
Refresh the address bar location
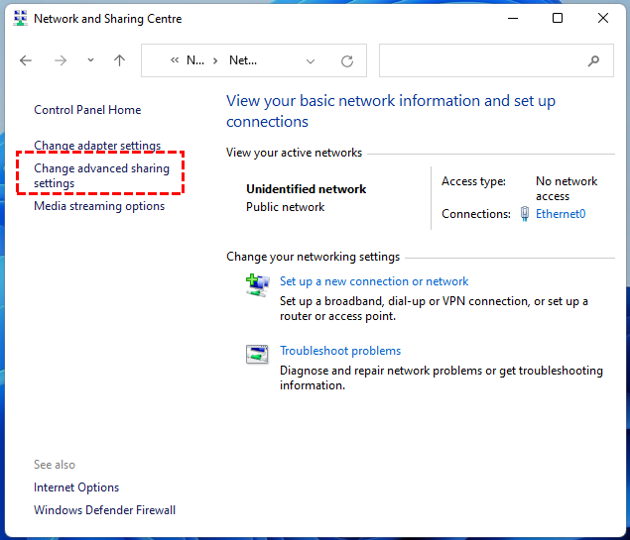click(x=347, y=60)
